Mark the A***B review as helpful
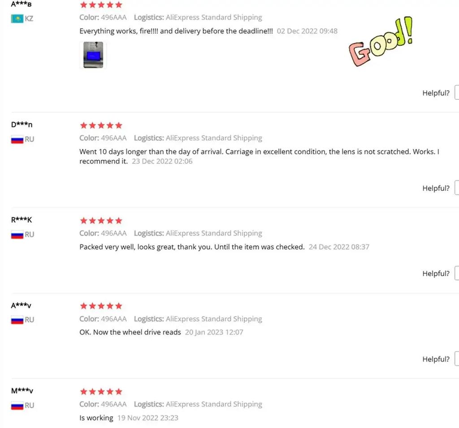 click(456, 93)
